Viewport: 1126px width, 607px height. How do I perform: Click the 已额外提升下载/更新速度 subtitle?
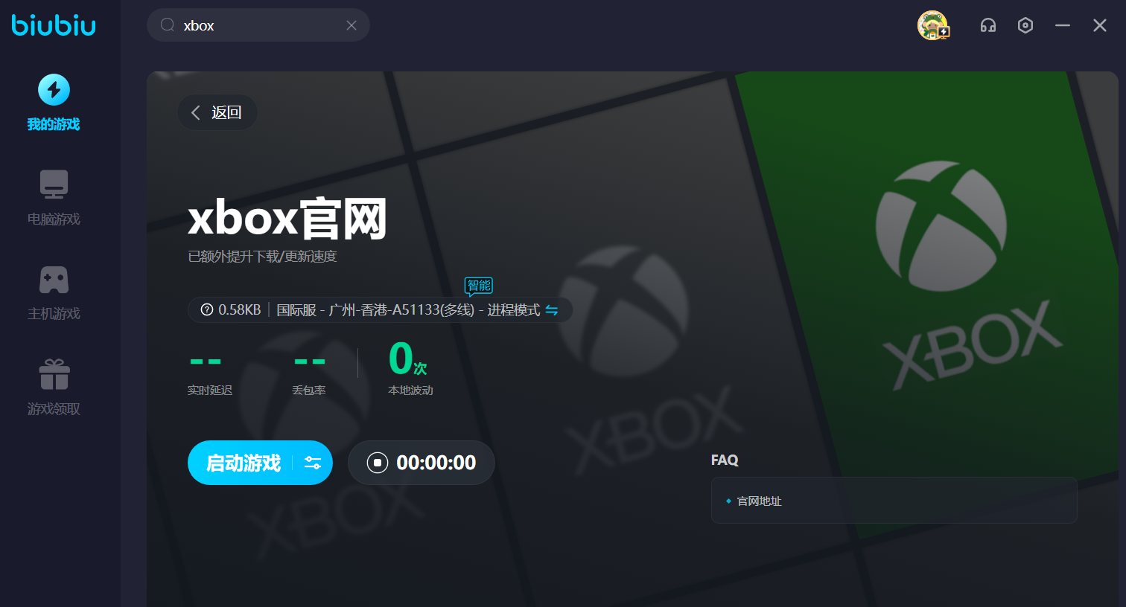(x=262, y=257)
